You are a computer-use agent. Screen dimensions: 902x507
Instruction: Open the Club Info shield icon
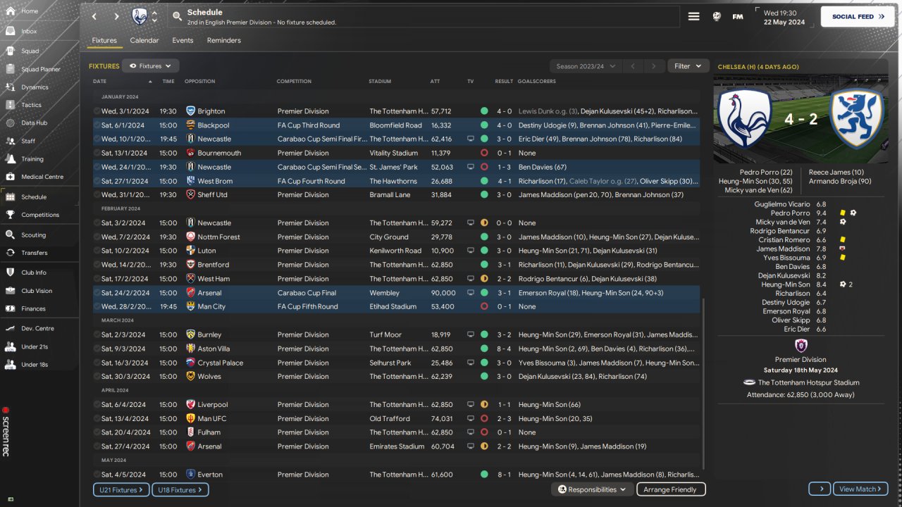point(10,273)
